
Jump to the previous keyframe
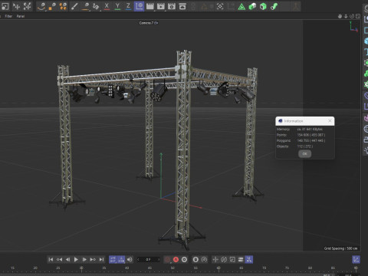coord(59,259)
